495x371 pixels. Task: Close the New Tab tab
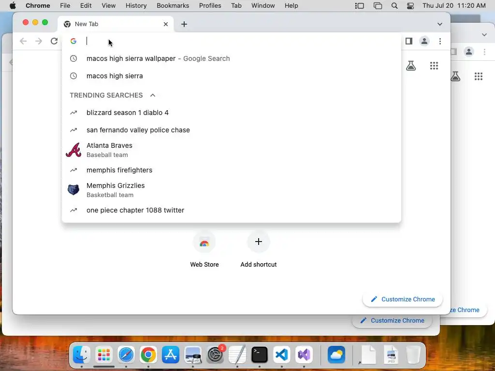click(166, 24)
